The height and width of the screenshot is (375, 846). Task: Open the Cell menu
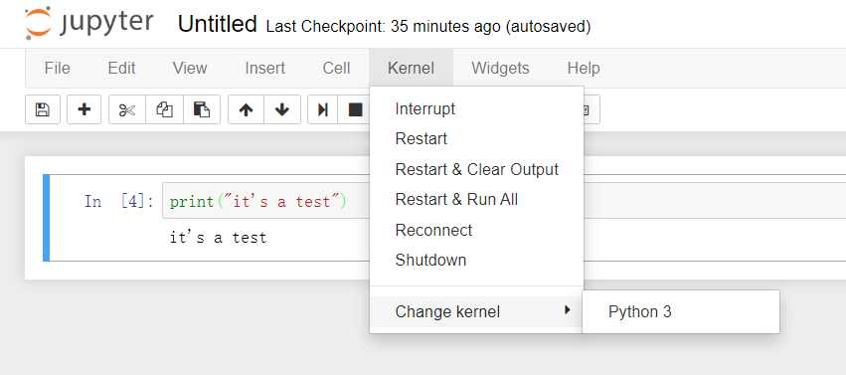(336, 68)
